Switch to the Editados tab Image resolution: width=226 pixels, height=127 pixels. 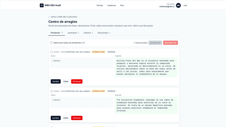tap(88, 33)
